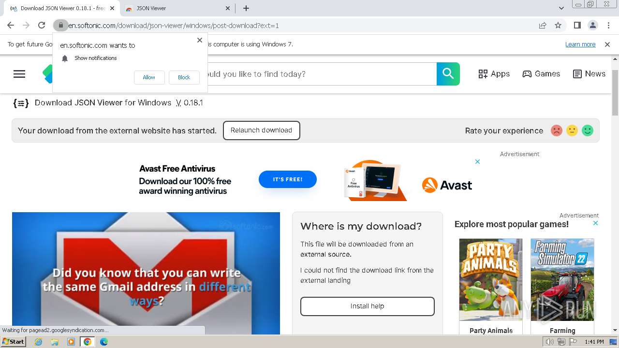619x348 pixels.
Task: Close the popular games advertisement
Action: click(x=595, y=223)
